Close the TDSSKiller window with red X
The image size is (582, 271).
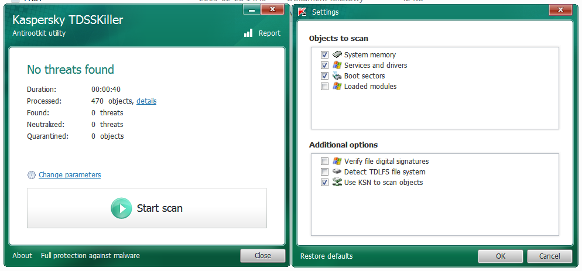[x=272, y=9]
